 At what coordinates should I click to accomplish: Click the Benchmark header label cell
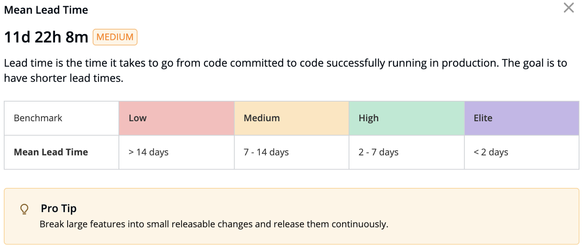[x=61, y=118]
